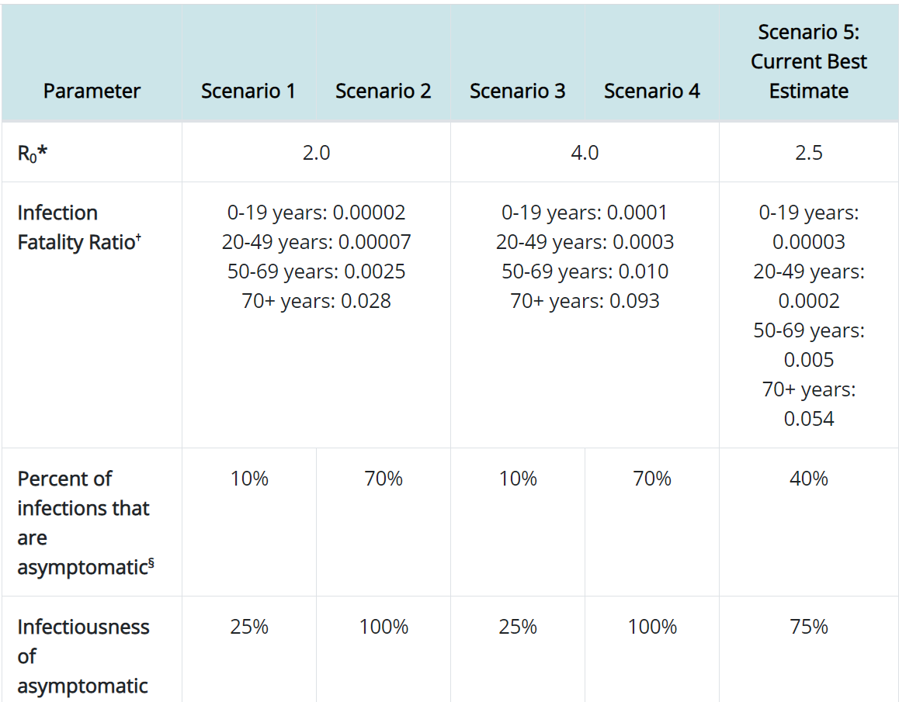
Task: Select the 40% asymptomatic best estimate cell
Action: point(808,479)
